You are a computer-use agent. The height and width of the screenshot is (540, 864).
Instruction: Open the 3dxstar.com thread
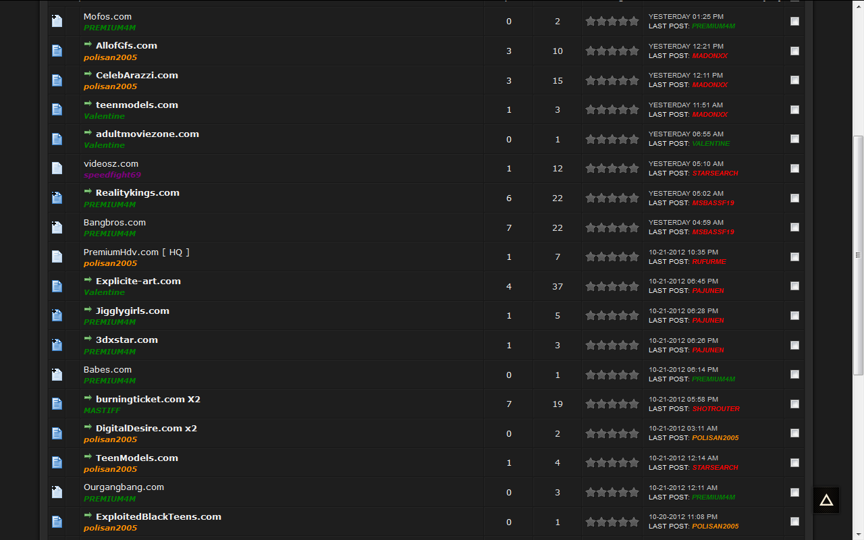pos(127,340)
